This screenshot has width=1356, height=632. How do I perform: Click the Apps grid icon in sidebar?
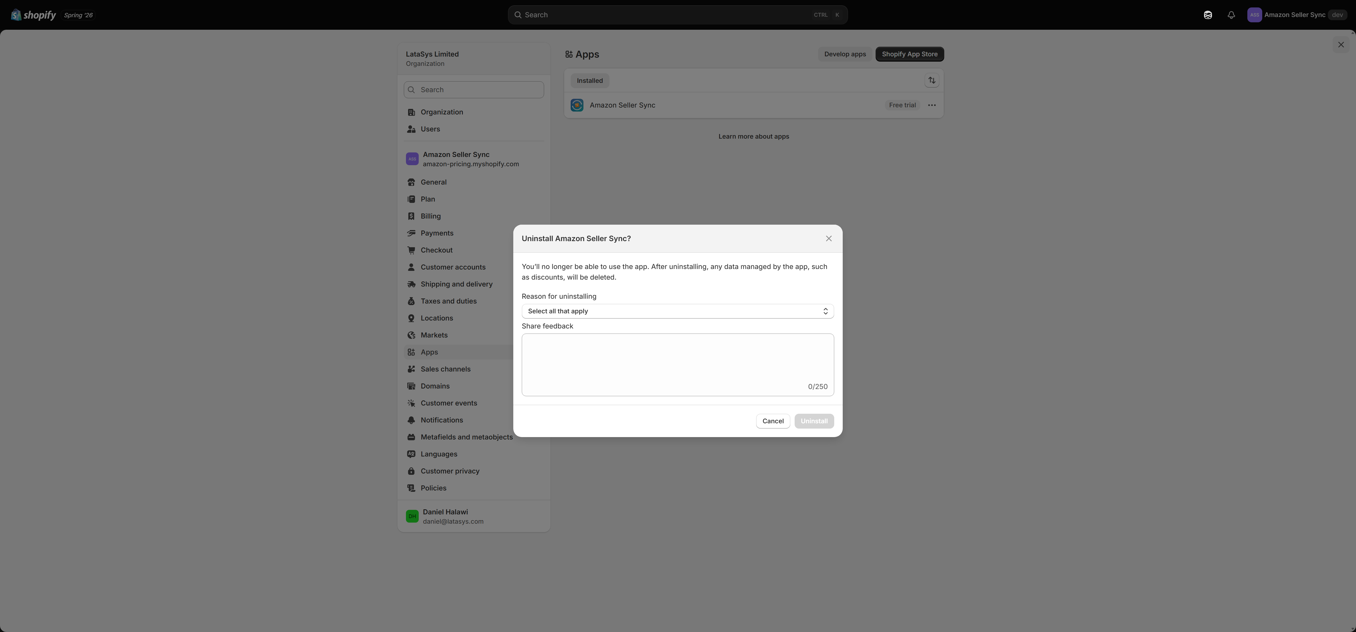411,352
